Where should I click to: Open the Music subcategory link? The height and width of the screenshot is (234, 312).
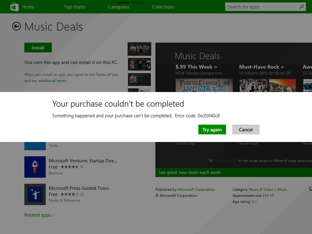click(x=282, y=190)
